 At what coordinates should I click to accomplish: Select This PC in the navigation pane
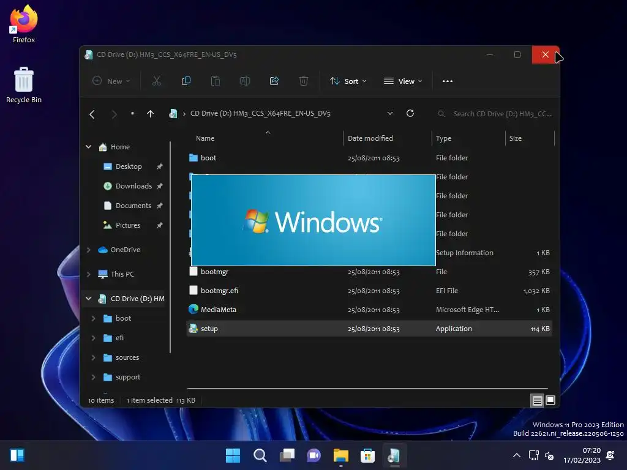click(x=122, y=274)
